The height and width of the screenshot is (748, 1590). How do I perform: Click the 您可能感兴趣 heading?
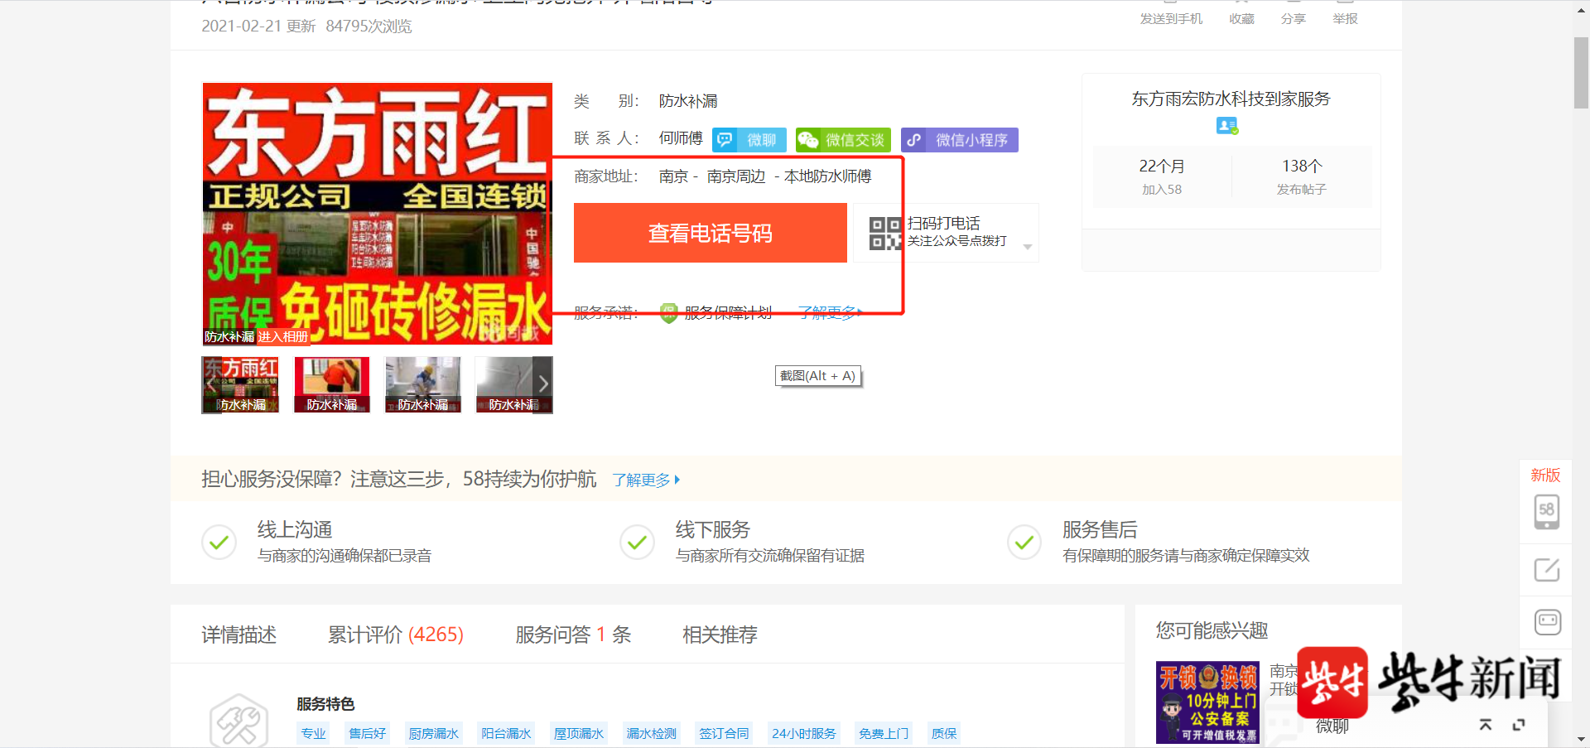(1212, 630)
